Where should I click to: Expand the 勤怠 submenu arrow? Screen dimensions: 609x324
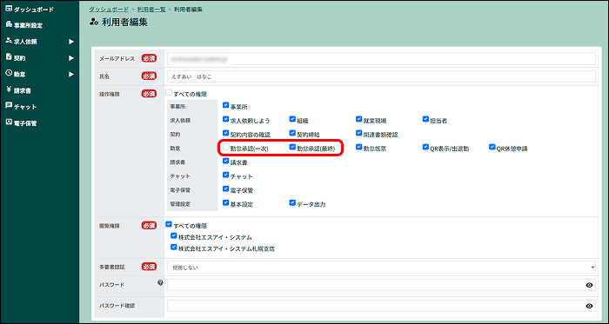click(x=71, y=74)
